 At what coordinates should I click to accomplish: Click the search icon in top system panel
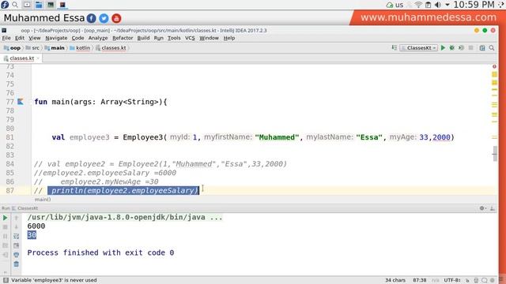pyautogui.click(x=15, y=5)
